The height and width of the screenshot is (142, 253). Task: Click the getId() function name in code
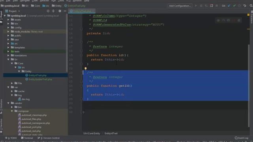coord(124,86)
